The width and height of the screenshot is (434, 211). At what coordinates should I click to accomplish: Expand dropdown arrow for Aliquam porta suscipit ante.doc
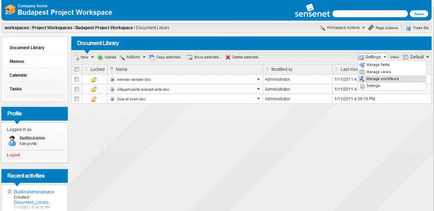[x=259, y=89]
